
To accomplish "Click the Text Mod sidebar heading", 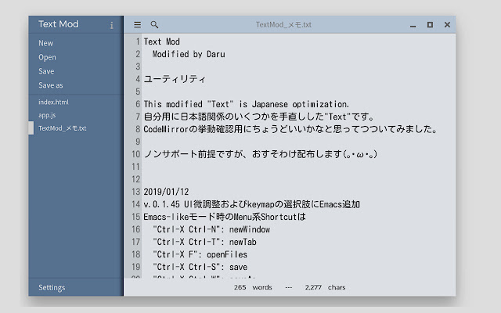I will (x=59, y=24).
